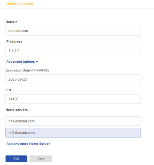Viewport: 154px width, 165px height.
Task: Click the IP address field containing 1.2.3.4
Action: (73, 51)
